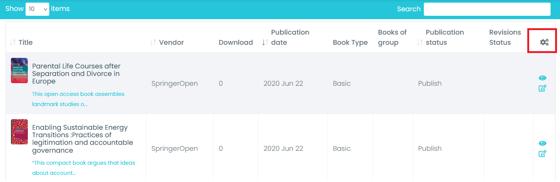Screen dimensions: 560x182
Task: Open Enabling Sustainable Energy Transitions title
Action: [82, 139]
